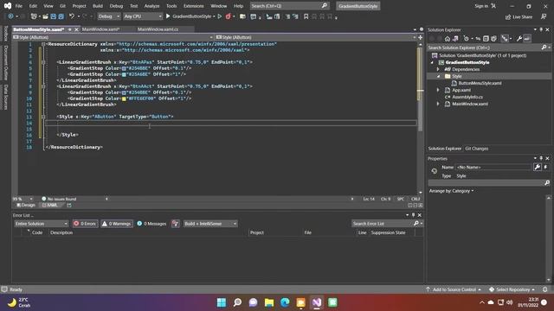Click the notifications bell in status bar
554x311 pixels.
544,289
